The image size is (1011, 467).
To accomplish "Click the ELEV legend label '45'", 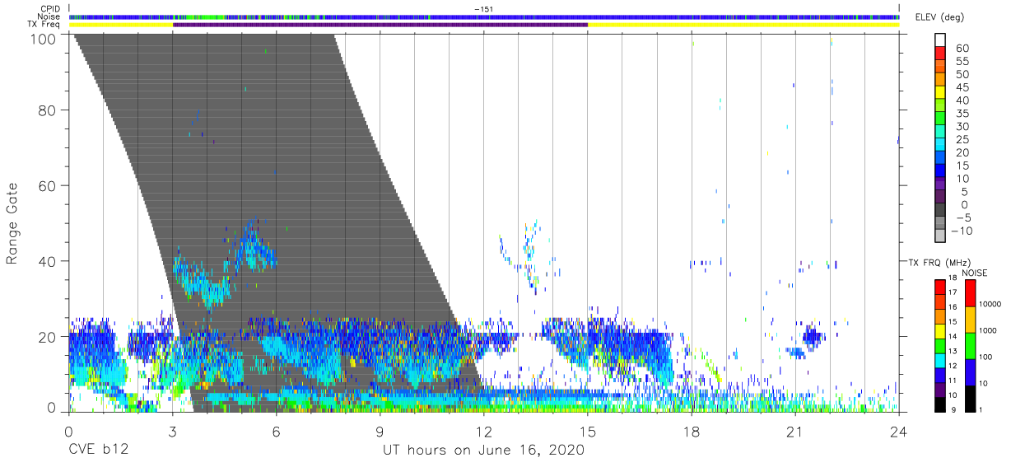I will [962, 87].
